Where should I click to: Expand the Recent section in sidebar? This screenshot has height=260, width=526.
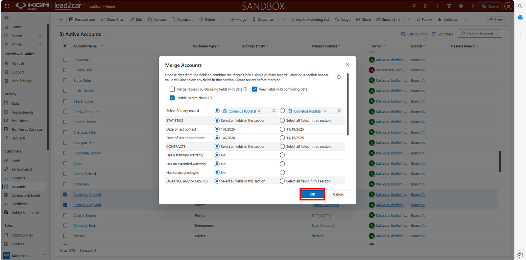(40, 36)
